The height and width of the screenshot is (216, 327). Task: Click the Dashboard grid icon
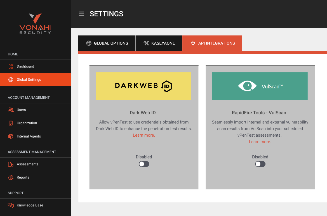tap(11, 67)
